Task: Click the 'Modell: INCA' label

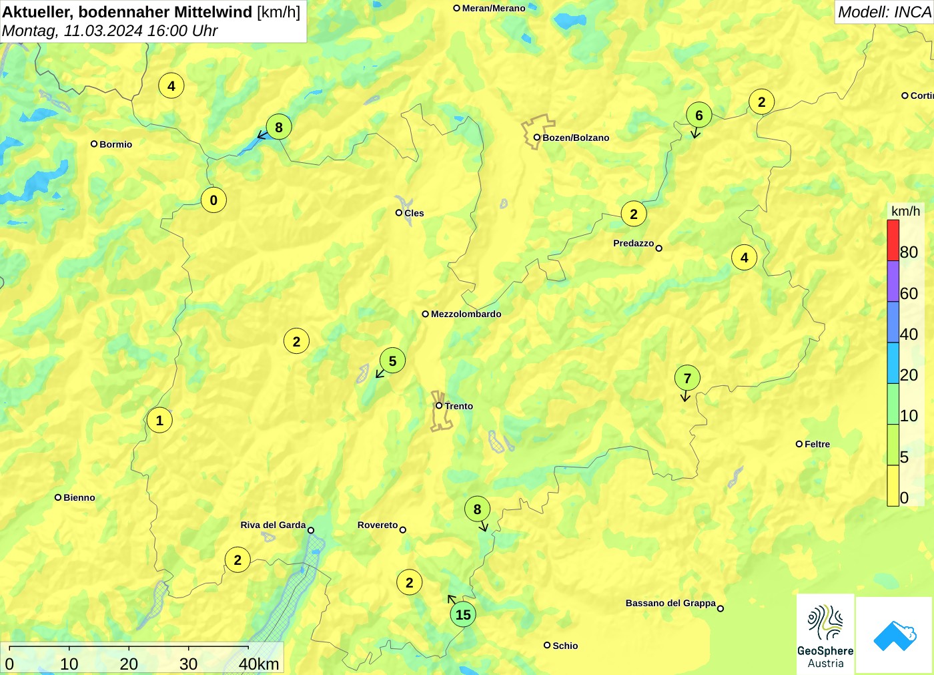Action: (885, 12)
